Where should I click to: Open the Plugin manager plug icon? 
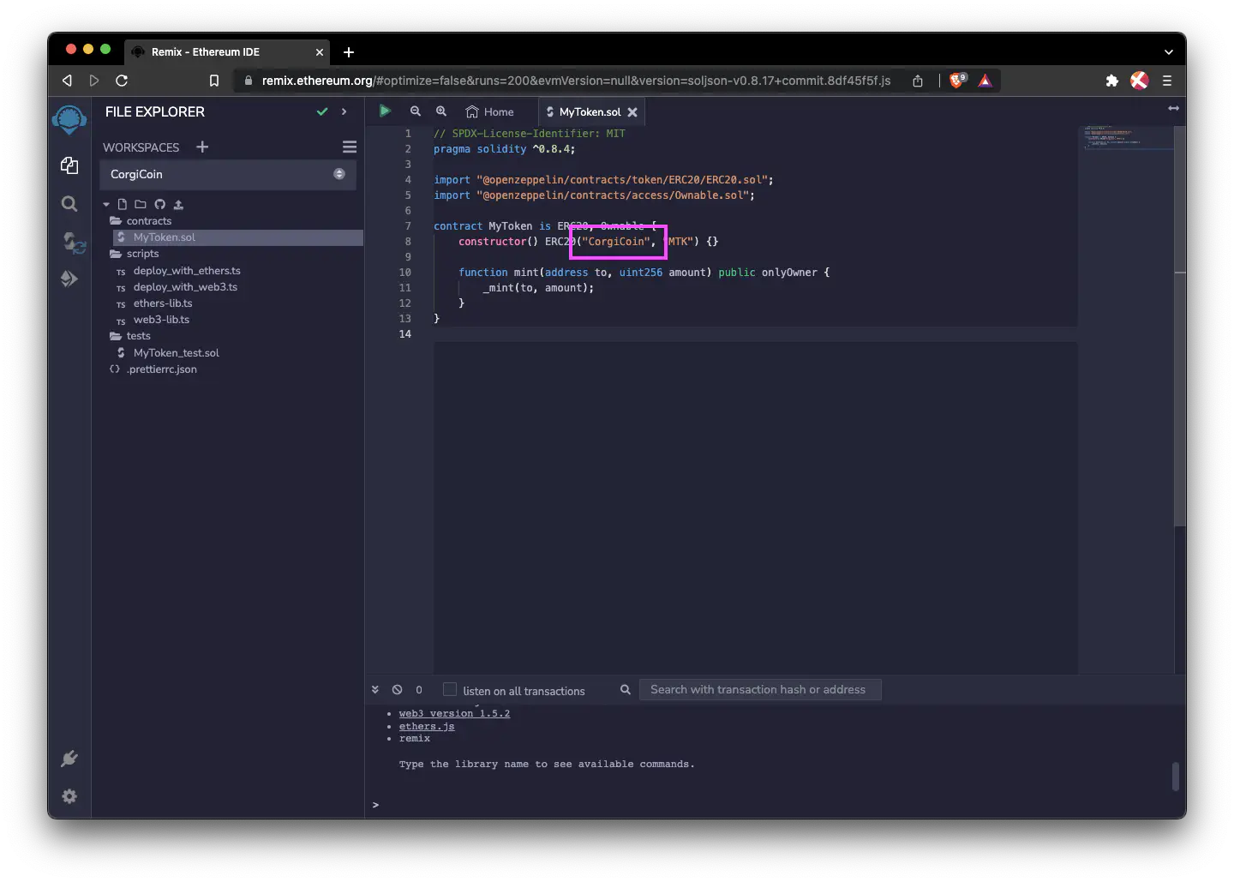pos(69,759)
